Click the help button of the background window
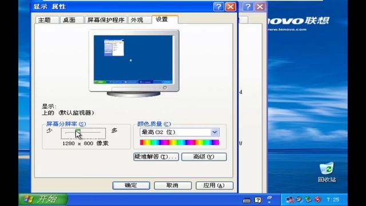This screenshot has height=206, width=366. 248,6
